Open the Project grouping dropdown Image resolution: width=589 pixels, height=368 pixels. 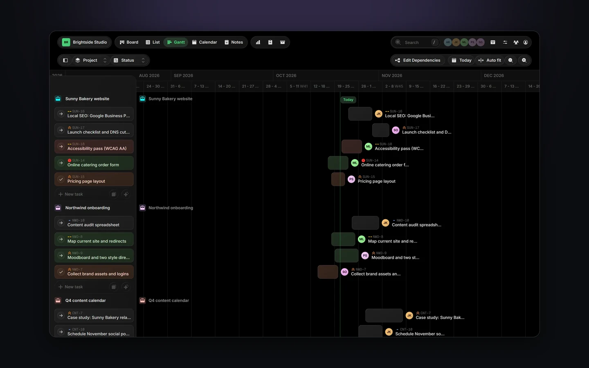pos(91,60)
